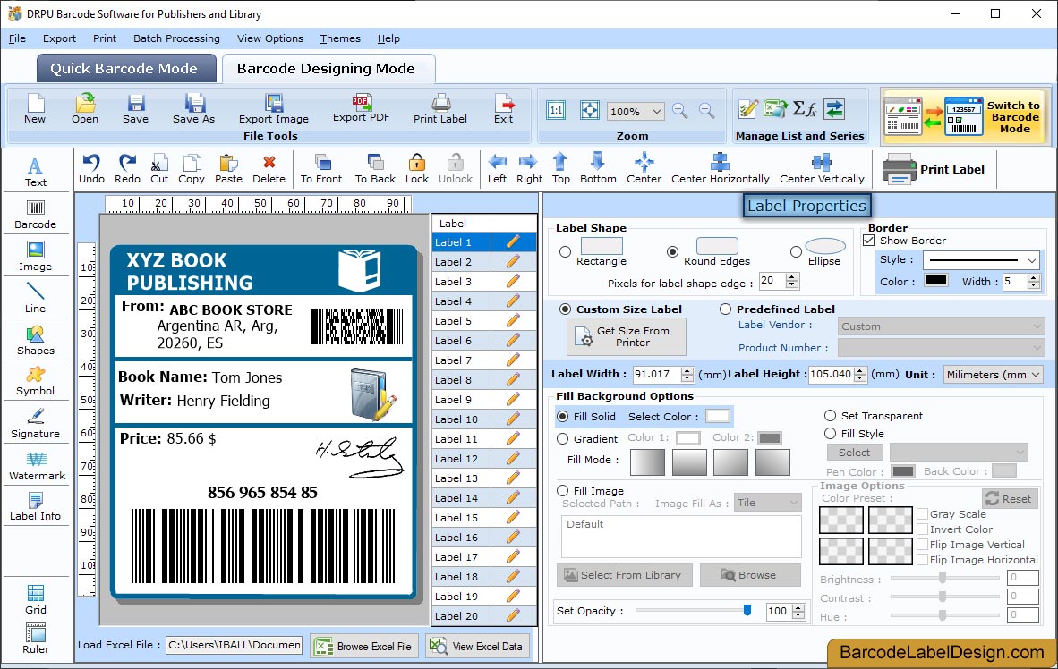This screenshot has height=669, width=1058.
Task: Open the File menu
Action: [17, 38]
